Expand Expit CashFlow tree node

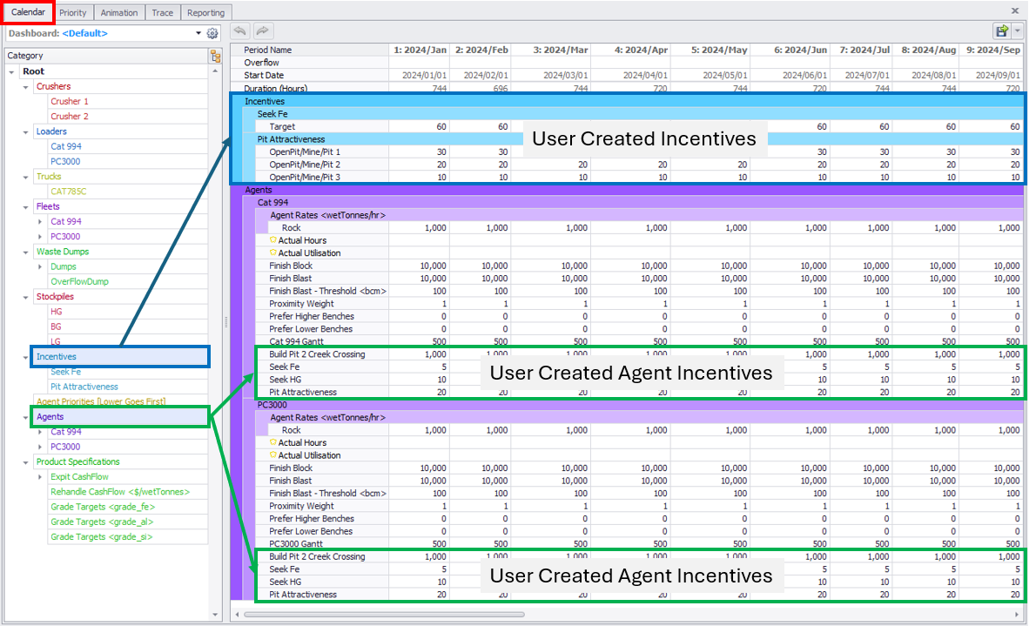pyautogui.click(x=40, y=477)
